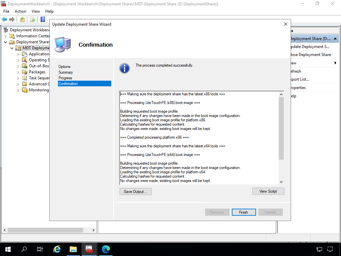Image resolution: width=341 pixels, height=256 pixels.
Task: Click the Applications folder icon
Action: [25, 54]
